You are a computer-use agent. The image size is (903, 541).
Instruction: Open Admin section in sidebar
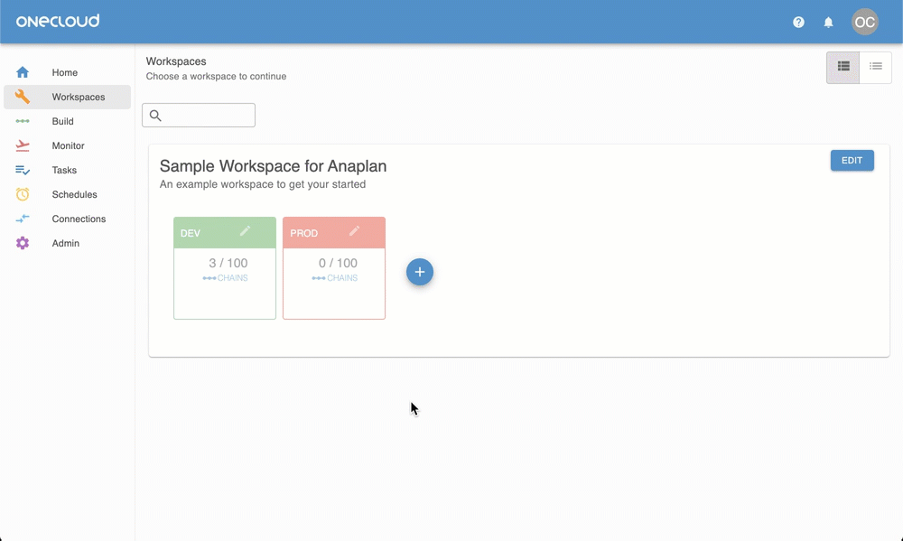pyautogui.click(x=68, y=243)
